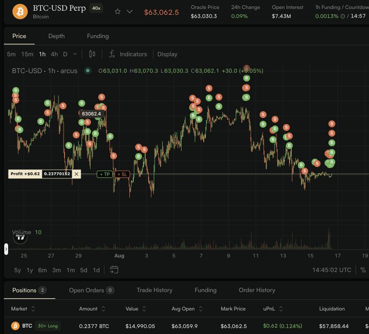The height and width of the screenshot is (334, 369).
Task: Click the Oracle Price value $63,030.3
Action: (204, 16)
